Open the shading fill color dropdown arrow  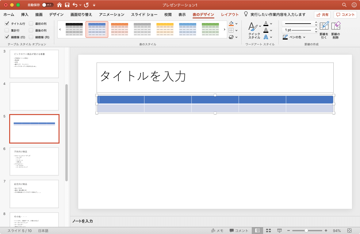coord(236,24)
